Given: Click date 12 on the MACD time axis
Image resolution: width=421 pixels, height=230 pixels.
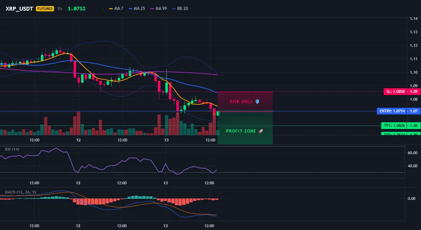Looking at the screenshot, I should click(x=78, y=226).
